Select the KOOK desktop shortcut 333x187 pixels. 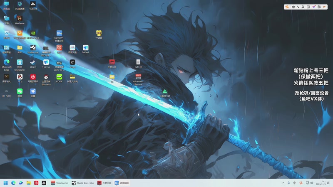tap(59, 78)
